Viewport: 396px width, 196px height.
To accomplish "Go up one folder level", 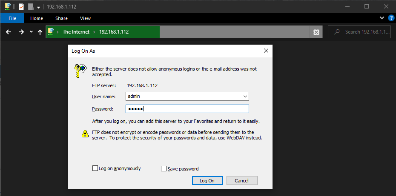I will point(40,32).
